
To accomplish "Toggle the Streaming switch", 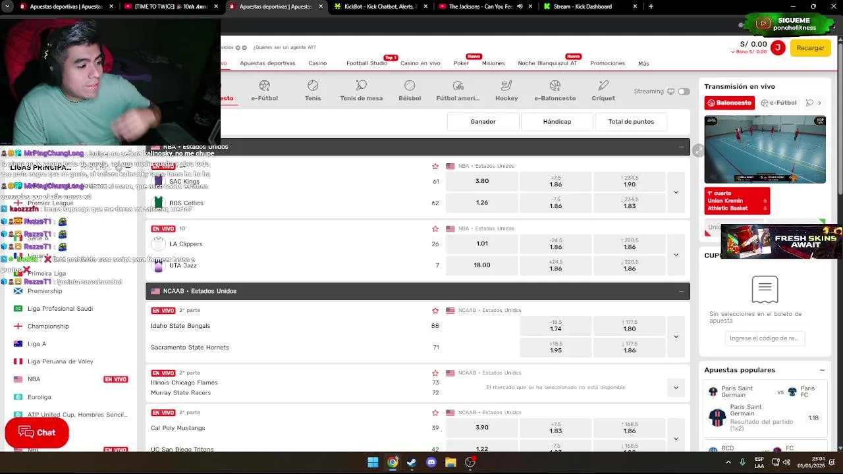I will [684, 92].
